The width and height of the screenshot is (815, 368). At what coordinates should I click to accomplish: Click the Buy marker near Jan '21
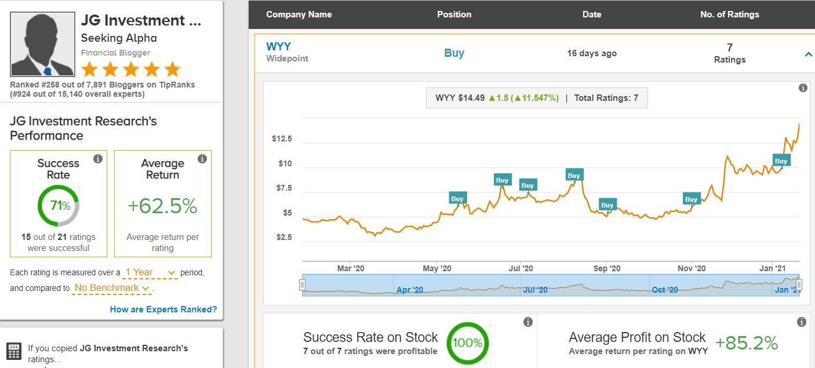[x=781, y=161]
